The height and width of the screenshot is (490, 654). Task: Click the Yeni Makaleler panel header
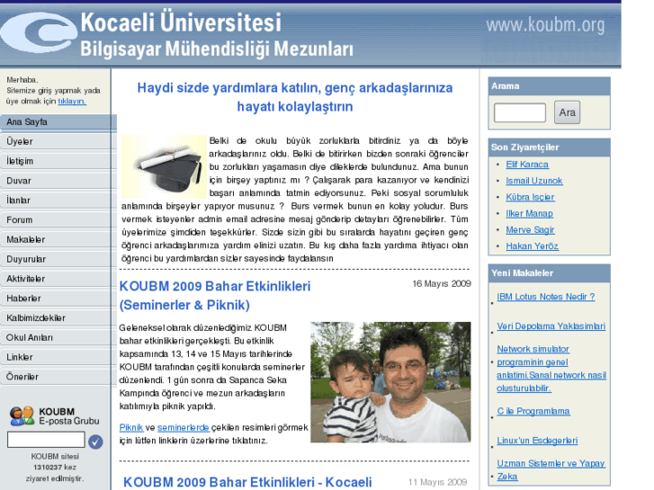549,273
